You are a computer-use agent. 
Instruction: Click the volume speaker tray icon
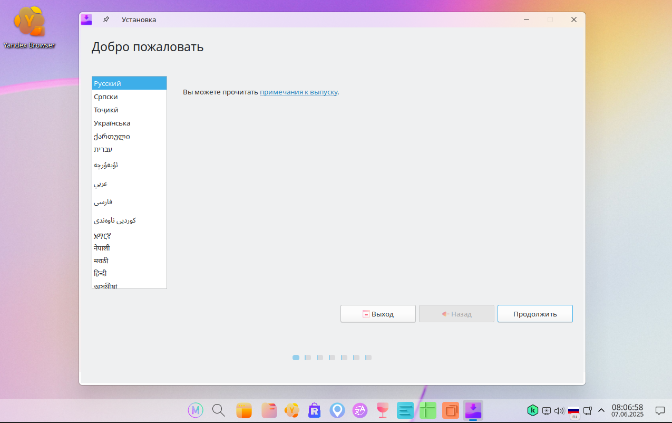(x=559, y=410)
